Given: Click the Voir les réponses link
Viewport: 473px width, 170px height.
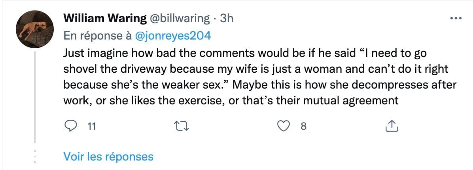Looking at the screenshot, I should coord(108,156).
